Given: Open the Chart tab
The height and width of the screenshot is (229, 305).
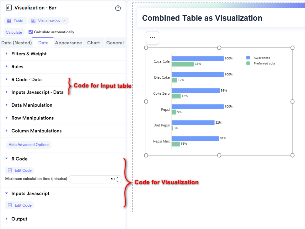Looking at the screenshot, I should (93, 42).
